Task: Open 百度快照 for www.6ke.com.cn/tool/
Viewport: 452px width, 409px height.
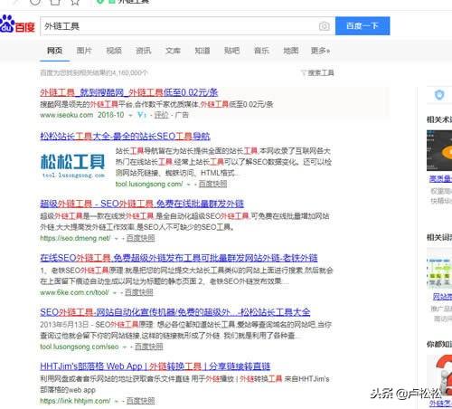Action: pos(139,292)
